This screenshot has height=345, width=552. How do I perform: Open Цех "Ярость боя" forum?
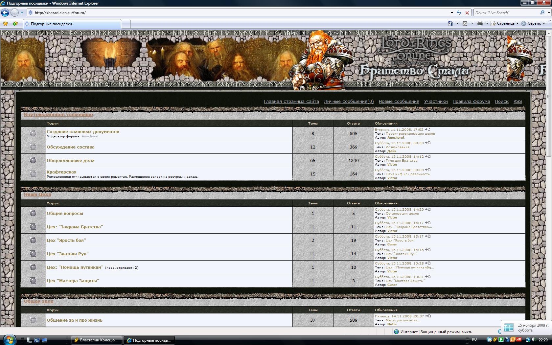[66, 240]
